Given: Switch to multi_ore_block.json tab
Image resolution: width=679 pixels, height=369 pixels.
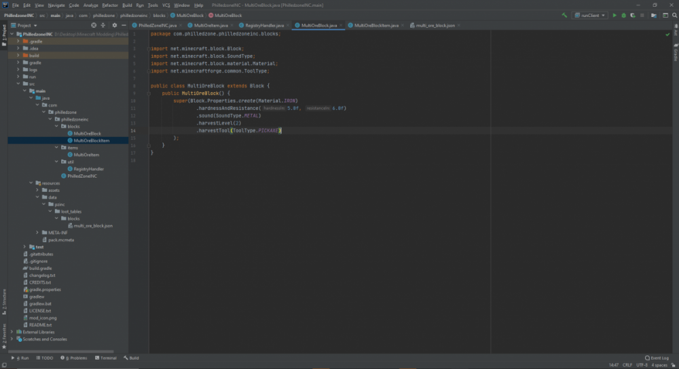Looking at the screenshot, I should point(435,26).
